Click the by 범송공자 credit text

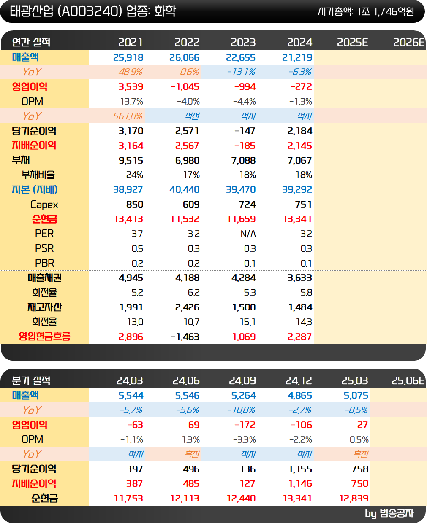[389, 513]
